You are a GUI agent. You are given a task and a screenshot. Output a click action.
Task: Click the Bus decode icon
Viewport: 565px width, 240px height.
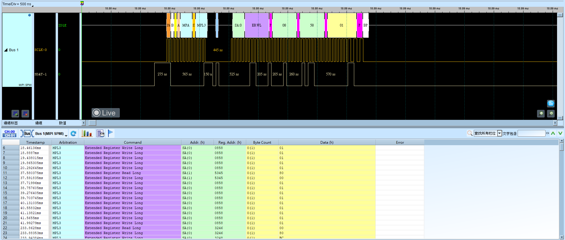click(27, 134)
